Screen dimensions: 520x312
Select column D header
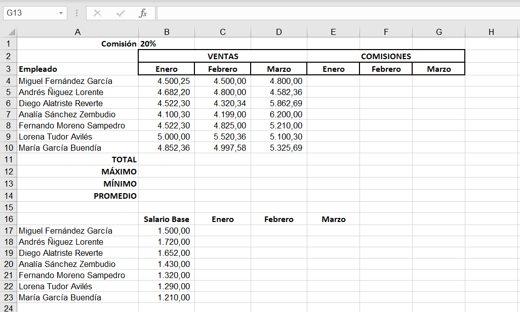[279, 32]
